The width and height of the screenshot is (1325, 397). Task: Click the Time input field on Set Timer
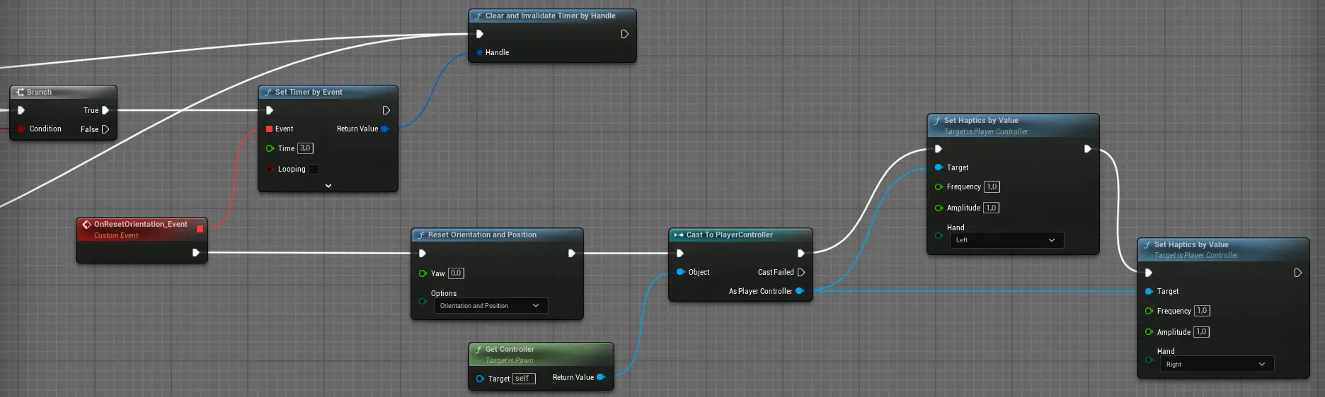(x=305, y=148)
